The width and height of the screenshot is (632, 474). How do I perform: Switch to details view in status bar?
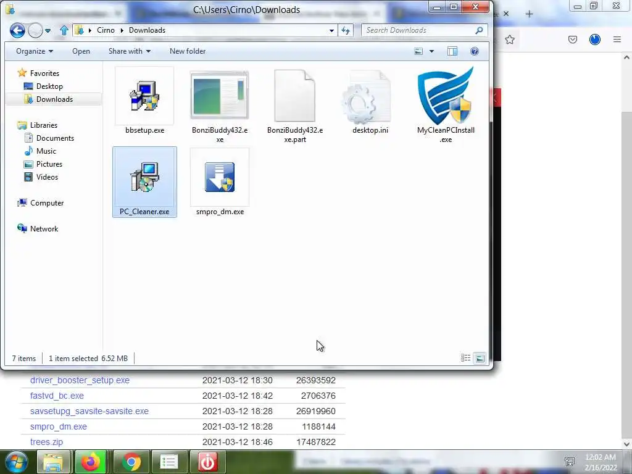465,358
